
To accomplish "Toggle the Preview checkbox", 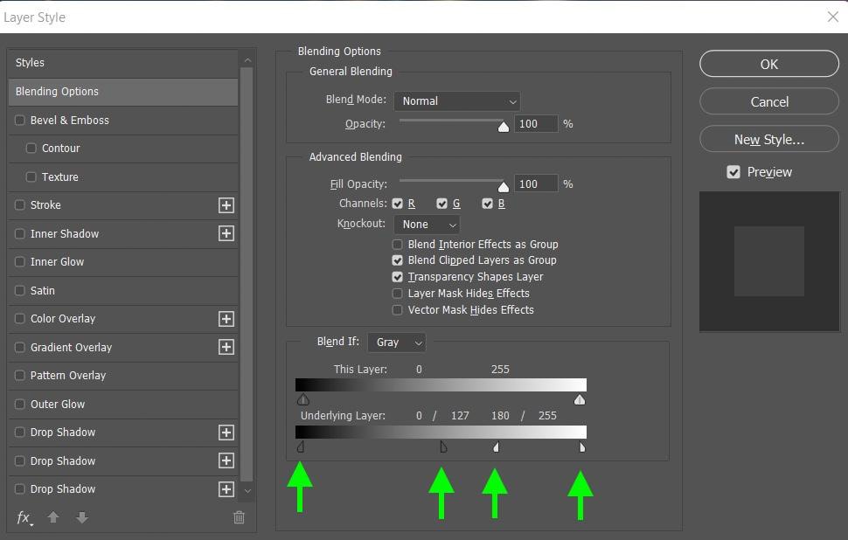I will pyautogui.click(x=733, y=172).
